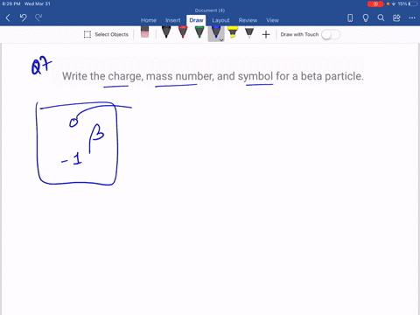Open the more options ellipsis
This screenshot has height=315, width=420.
[412, 18]
